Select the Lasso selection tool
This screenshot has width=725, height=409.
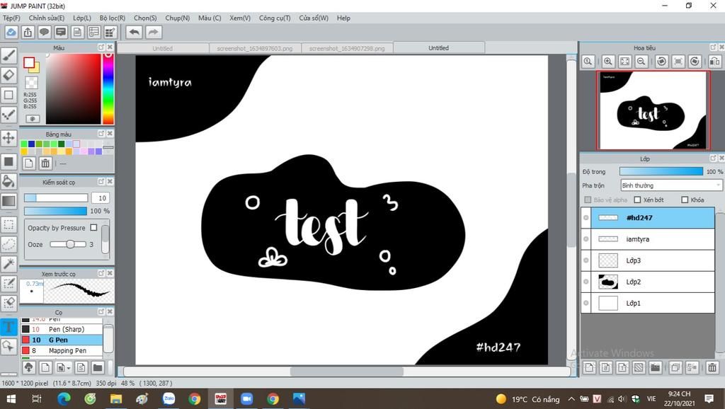(x=8, y=244)
